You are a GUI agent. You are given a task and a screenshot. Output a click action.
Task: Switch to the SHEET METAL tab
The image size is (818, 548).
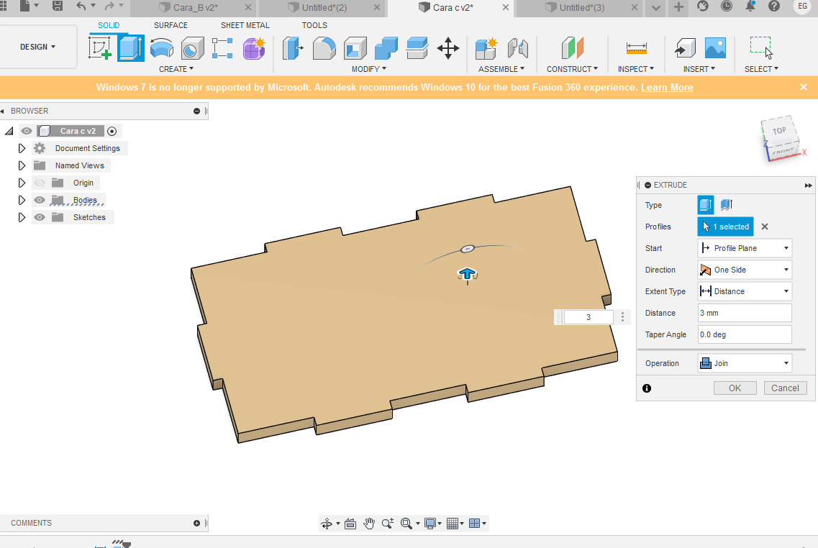245,25
